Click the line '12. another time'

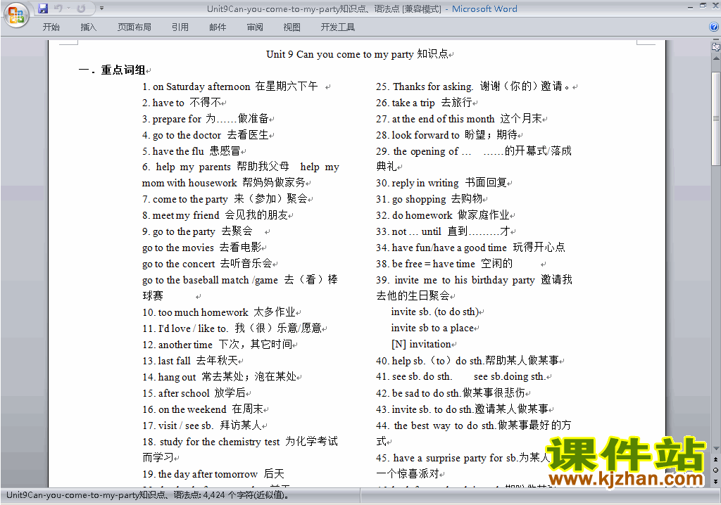pos(217,344)
